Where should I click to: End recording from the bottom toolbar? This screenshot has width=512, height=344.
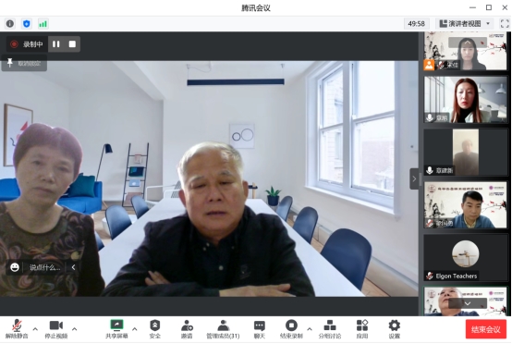[x=291, y=329]
